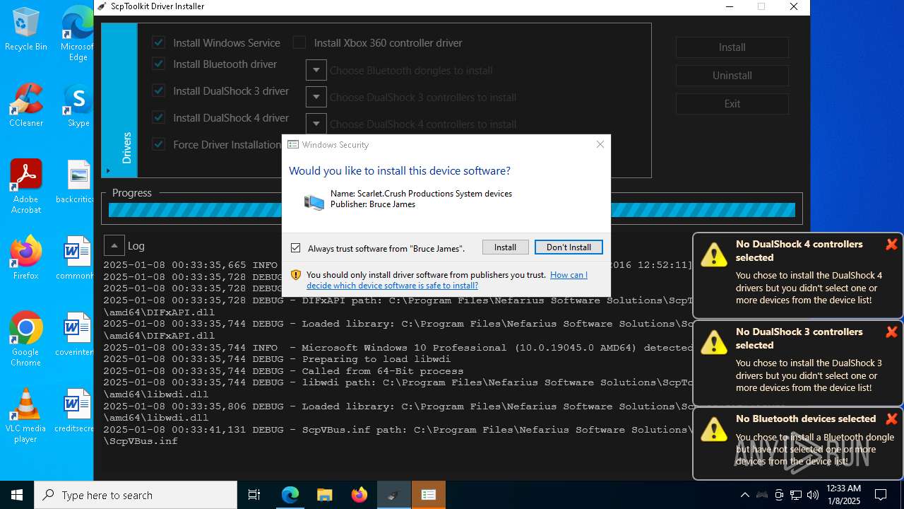This screenshot has height=509, width=904.
Task: Dismiss the No DualShock 4 controllers notification
Action: pos(891,245)
